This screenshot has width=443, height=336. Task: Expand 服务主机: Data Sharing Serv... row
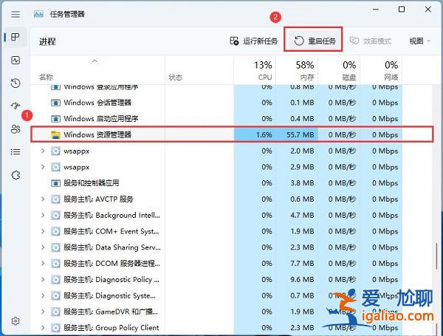(x=43, y=247)
